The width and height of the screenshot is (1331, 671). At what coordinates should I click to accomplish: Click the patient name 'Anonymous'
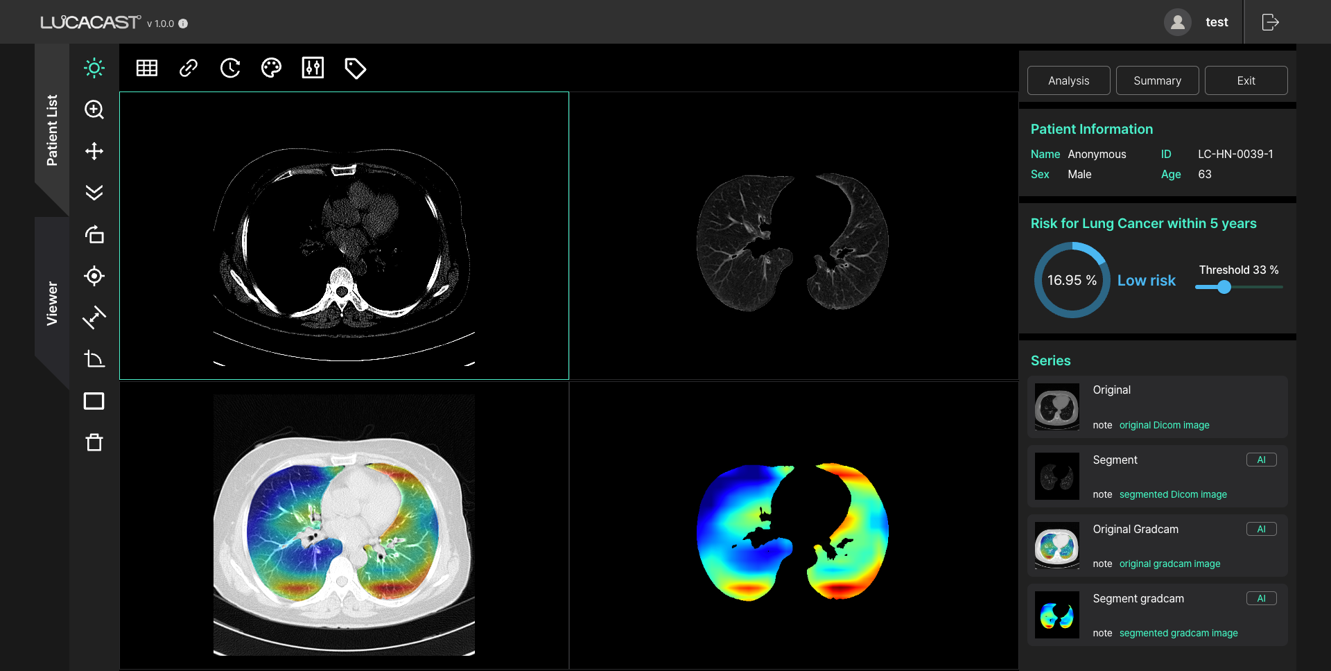pos(1097,154)
